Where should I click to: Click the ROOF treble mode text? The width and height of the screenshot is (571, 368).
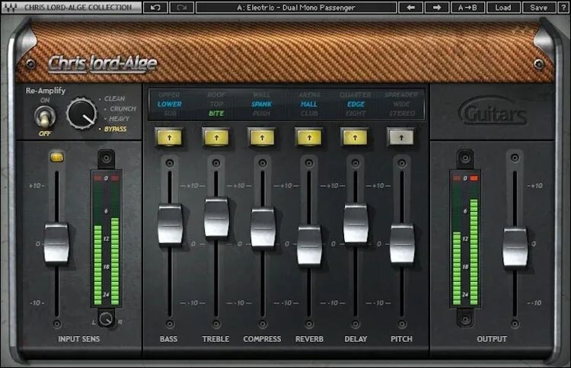tap(216, 95)
